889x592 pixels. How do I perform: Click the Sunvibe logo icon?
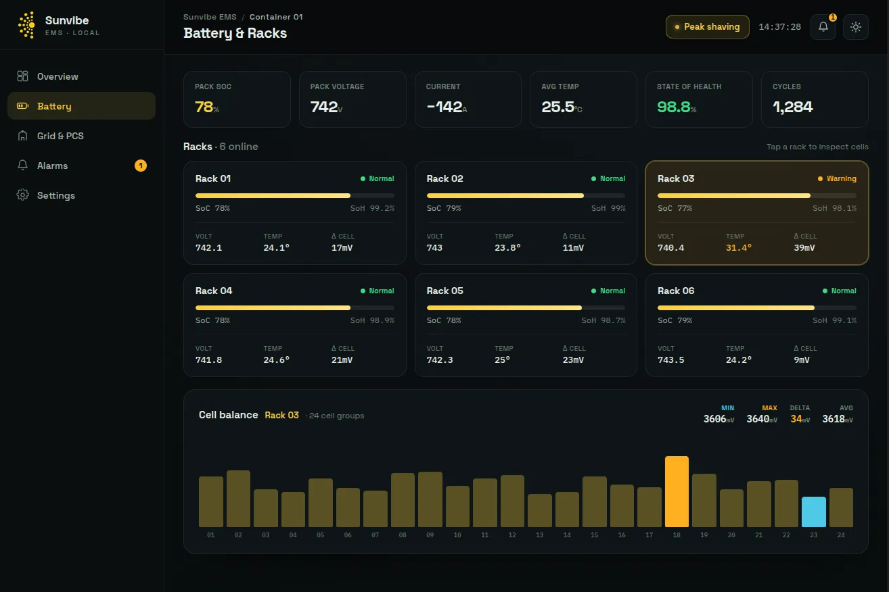coord(26,25)
